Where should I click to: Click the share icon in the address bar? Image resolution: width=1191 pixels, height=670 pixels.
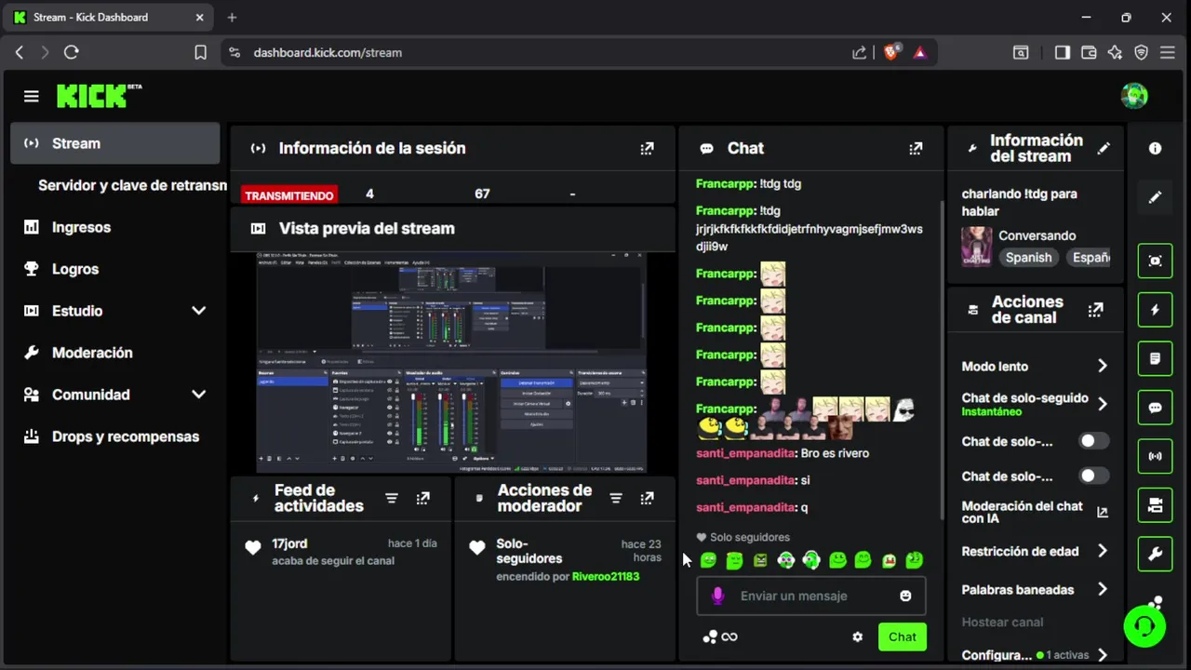[x=859, y=52]
